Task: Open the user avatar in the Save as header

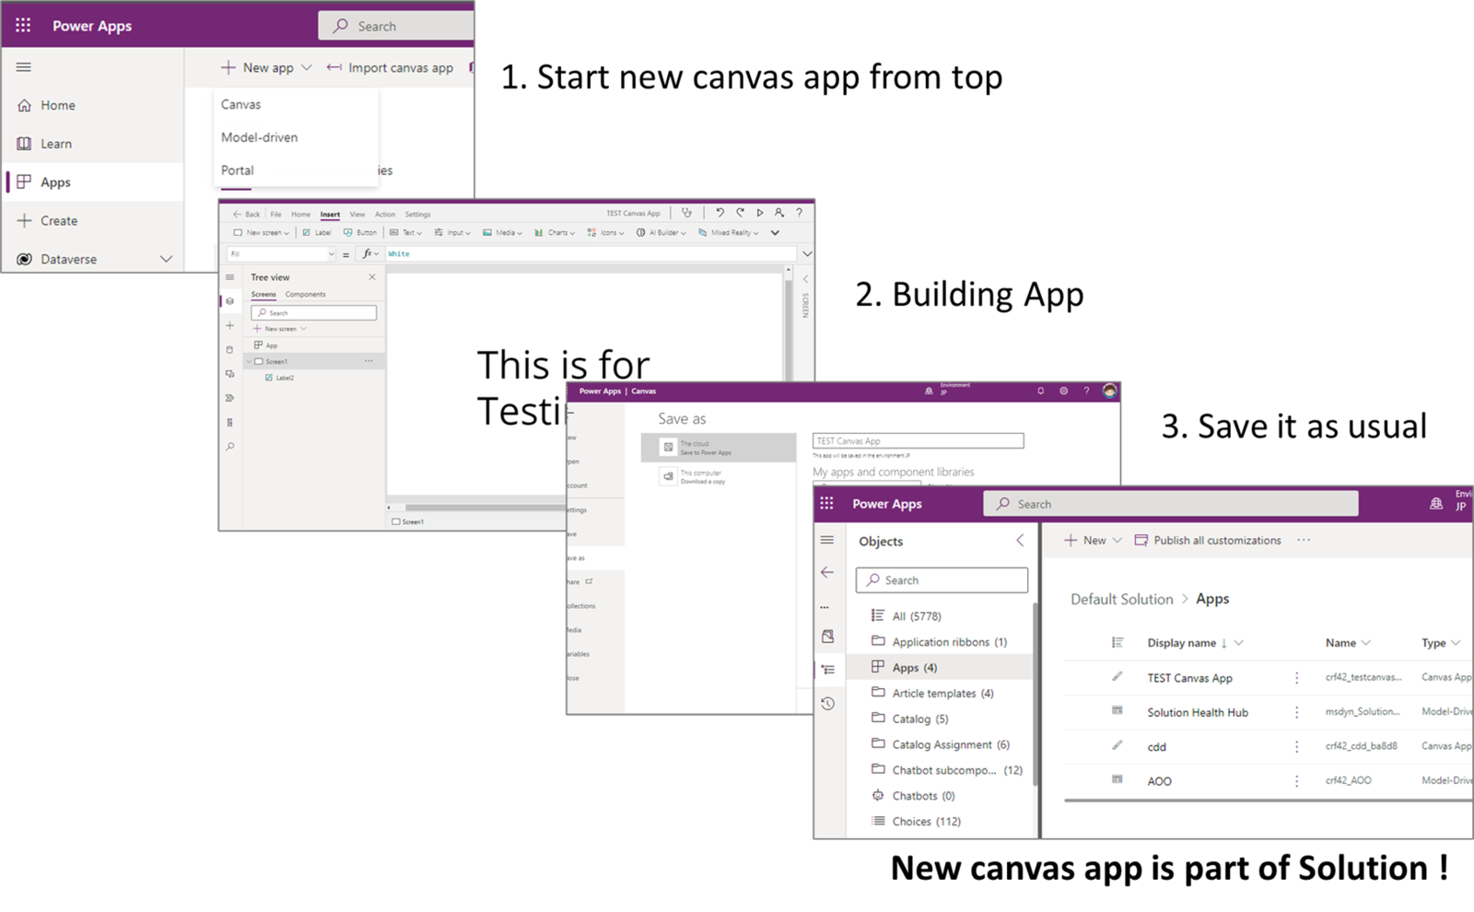Action: (x=1110, y=392)
